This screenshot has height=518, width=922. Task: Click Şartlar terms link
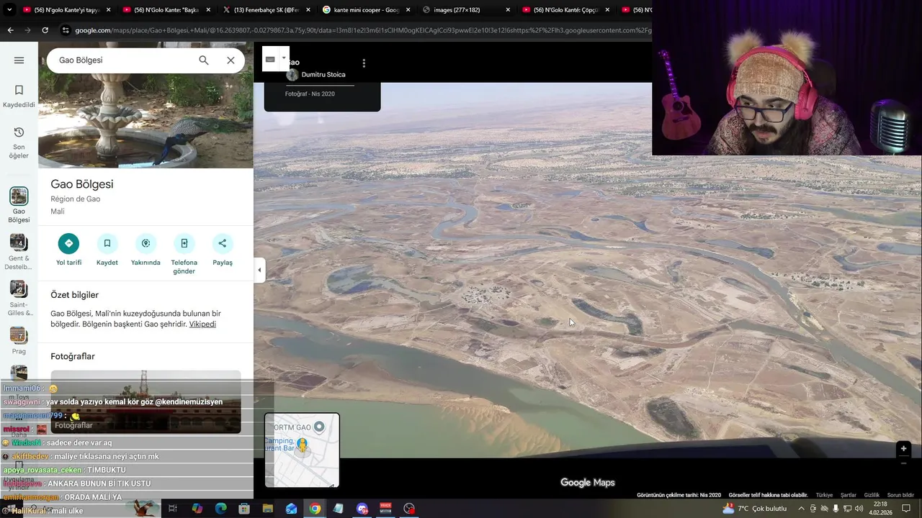[849, 496]
